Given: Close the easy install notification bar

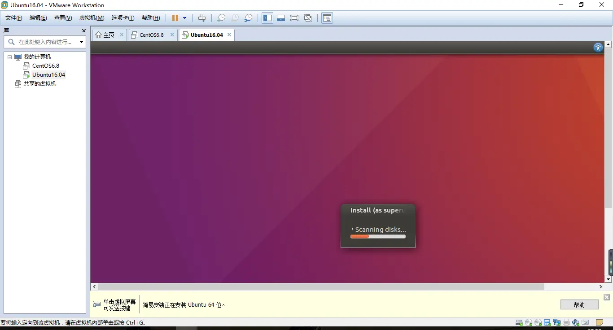Looking at the screenshot, I should click(x=607, y=297).
